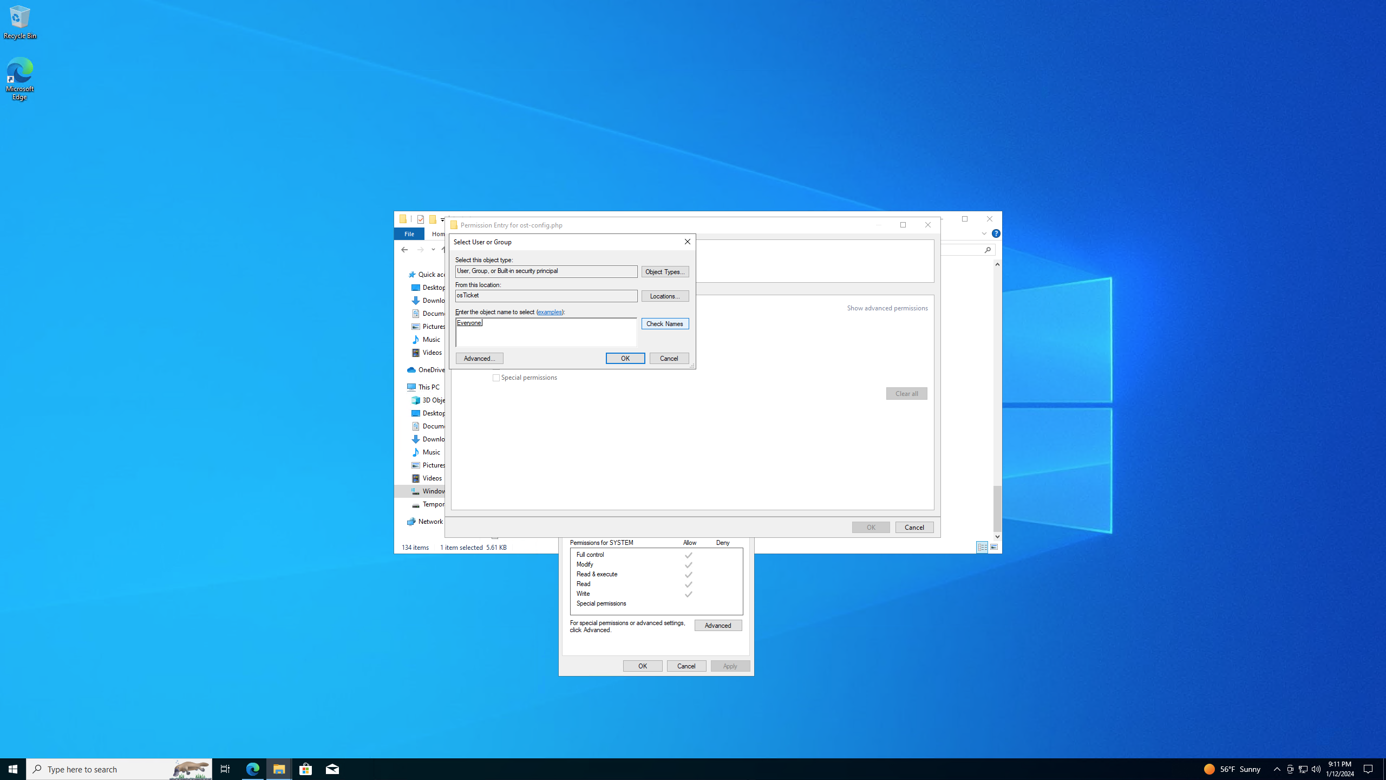
Task: Switch to details view in status bar
Action: [x=982, y=547]
